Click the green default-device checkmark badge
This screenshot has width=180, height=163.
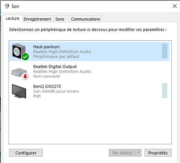pyautogui.click(x=25, y=56)
